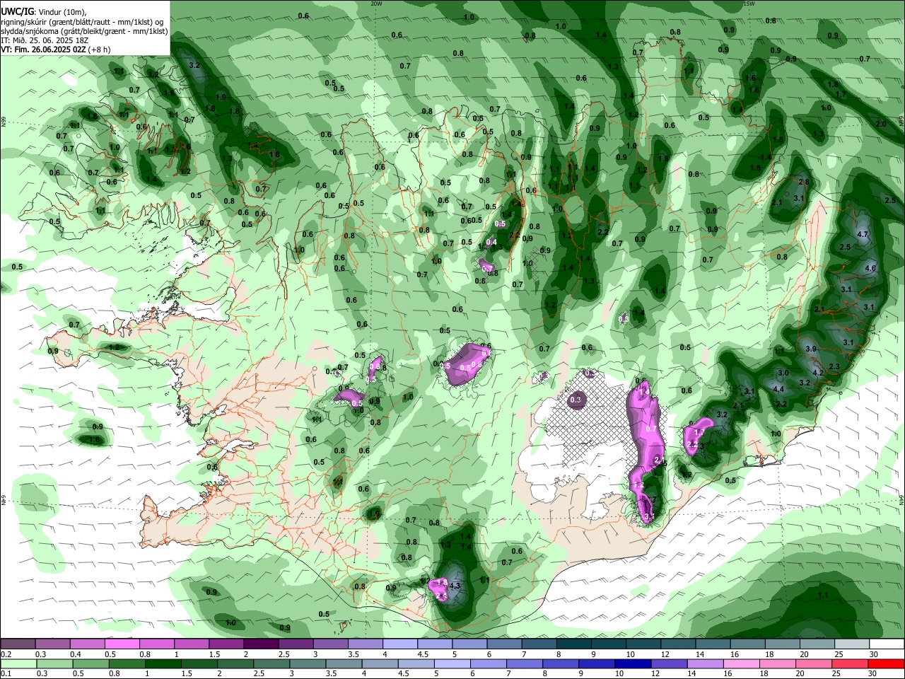Click the lavender rain legend swatch labeled 14
The height and width of the screenshot is (679, 905).
706,663
